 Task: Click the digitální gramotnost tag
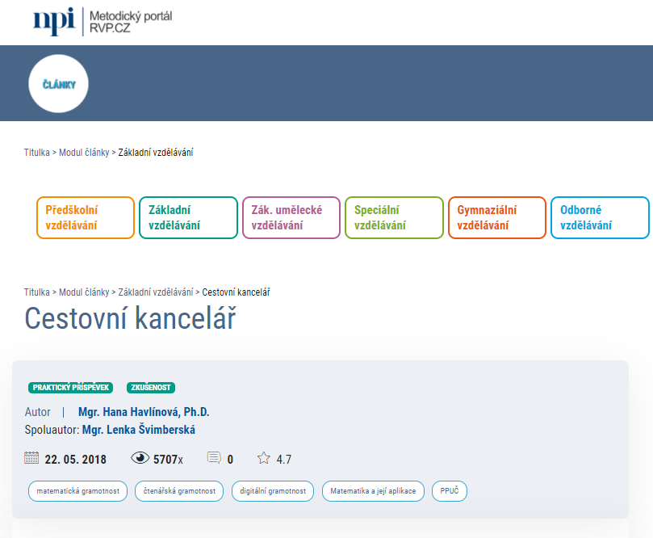click(x=272, y=491)
